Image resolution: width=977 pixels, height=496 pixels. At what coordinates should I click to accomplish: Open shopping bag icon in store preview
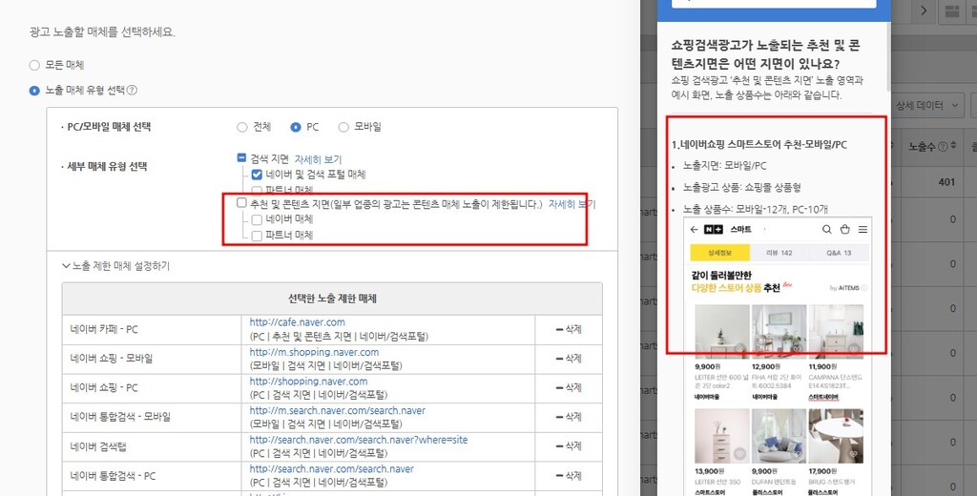[845, 229]
